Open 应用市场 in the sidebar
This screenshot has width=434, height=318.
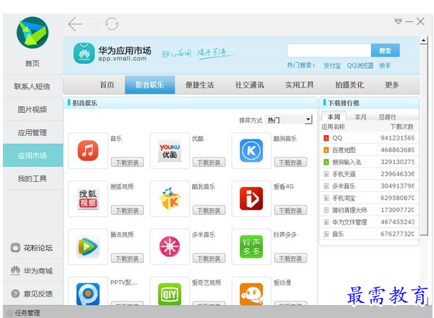click(33, 155)
